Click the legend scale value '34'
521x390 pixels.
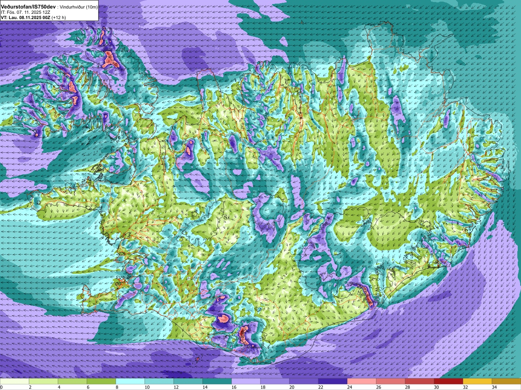point(494,388)
